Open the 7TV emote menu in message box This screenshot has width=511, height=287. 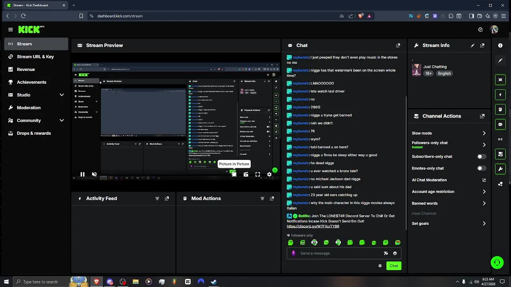[386, 253]
